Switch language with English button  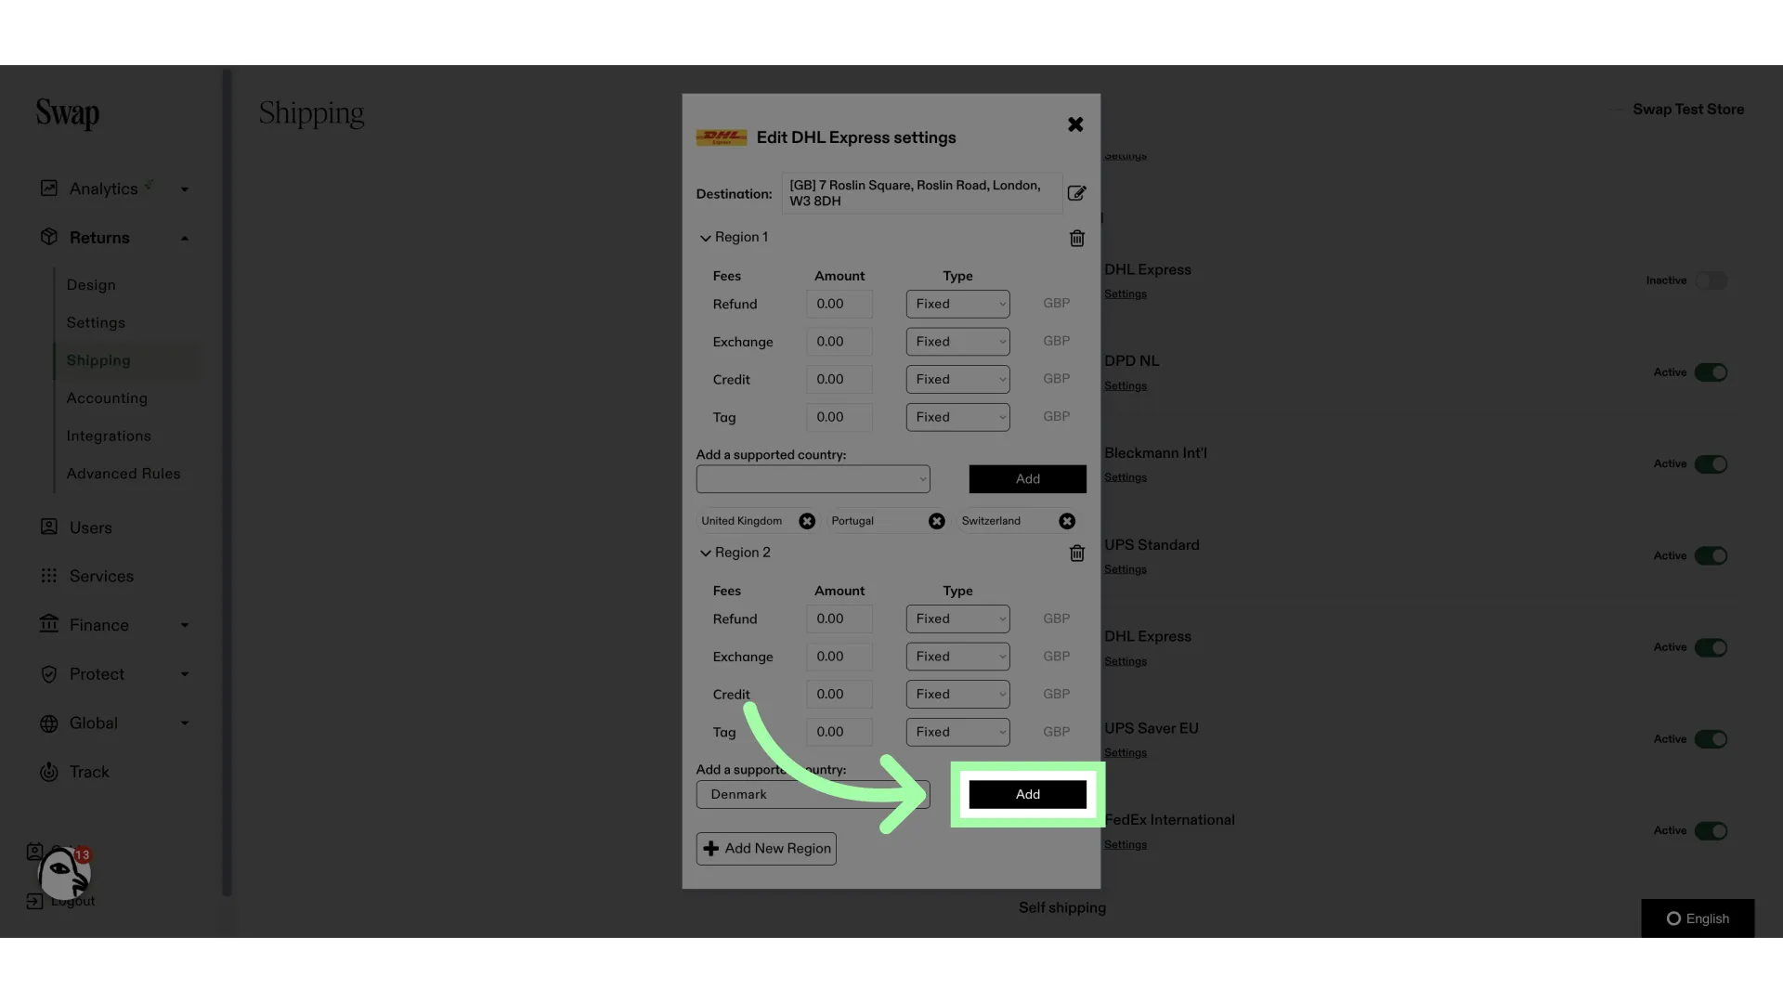point(1698,918)
